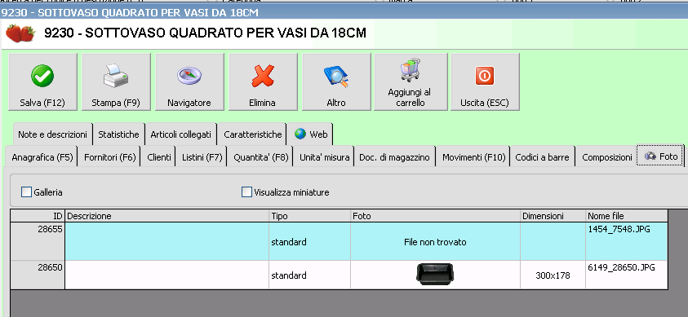Viewport: 688px width, 317px height.
Task: Select the Web tab with globe
Action: 311,134
